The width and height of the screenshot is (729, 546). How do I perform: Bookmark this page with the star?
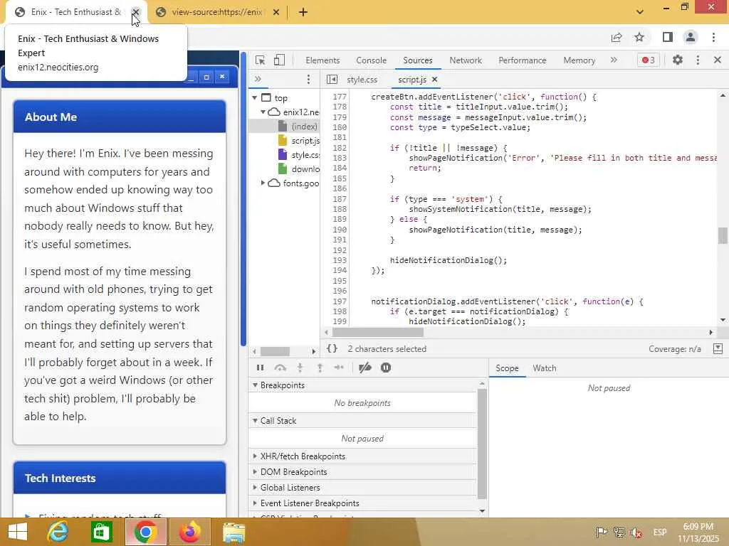(639, 38)
